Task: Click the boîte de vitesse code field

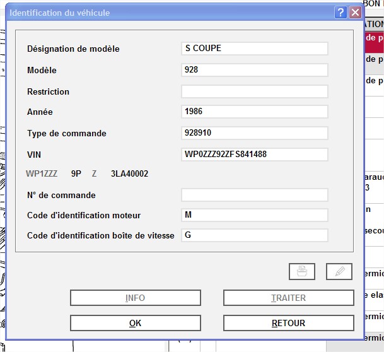Action: (x=255, y=235)
